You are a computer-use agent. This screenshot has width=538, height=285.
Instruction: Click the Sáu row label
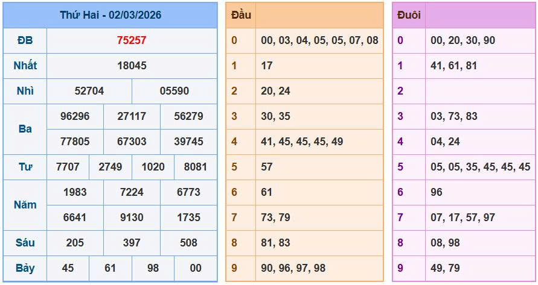pyautogui.click(x=25, y=243)
